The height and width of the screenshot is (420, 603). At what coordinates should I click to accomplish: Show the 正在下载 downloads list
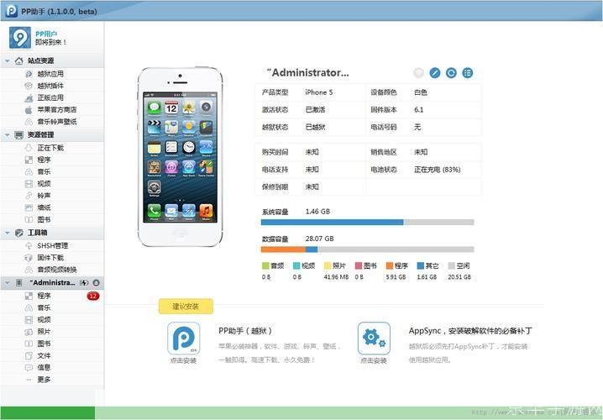pos(50,148)
